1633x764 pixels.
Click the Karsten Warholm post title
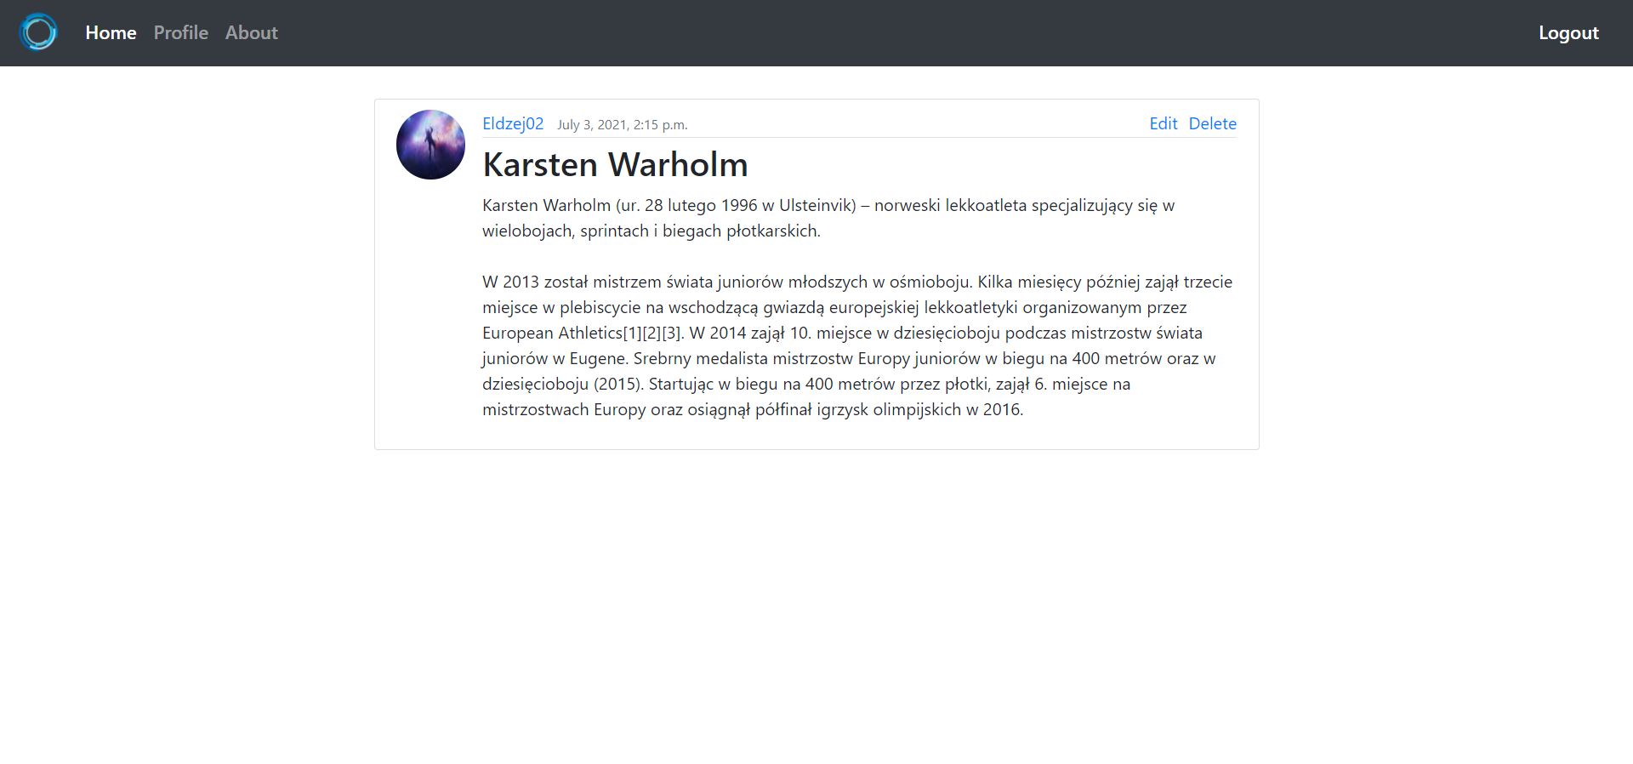pos(615,164)
